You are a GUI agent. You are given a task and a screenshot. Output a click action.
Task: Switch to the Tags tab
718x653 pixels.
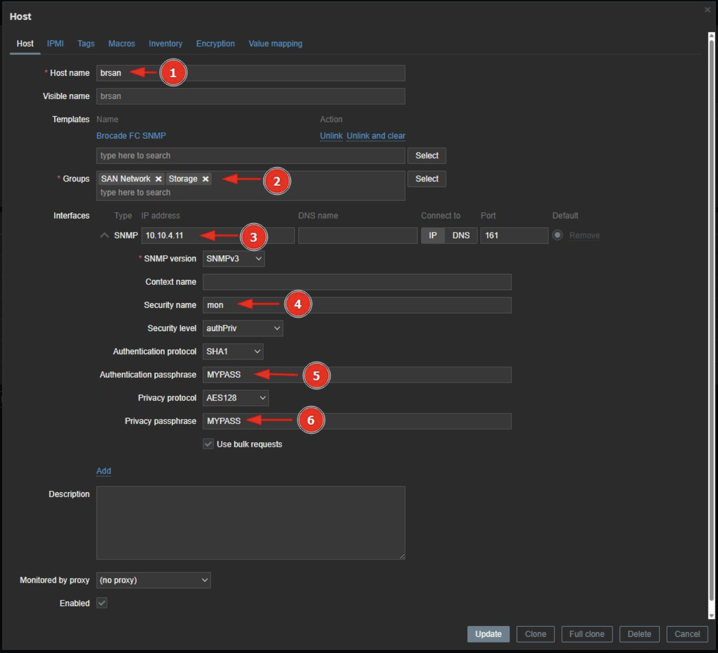point(86,44)
